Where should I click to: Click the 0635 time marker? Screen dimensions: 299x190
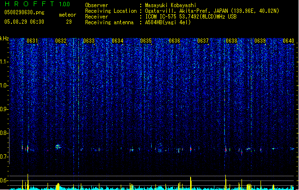146,41
